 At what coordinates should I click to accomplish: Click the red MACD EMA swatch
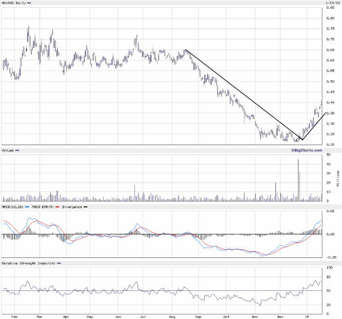pos(58,207)
